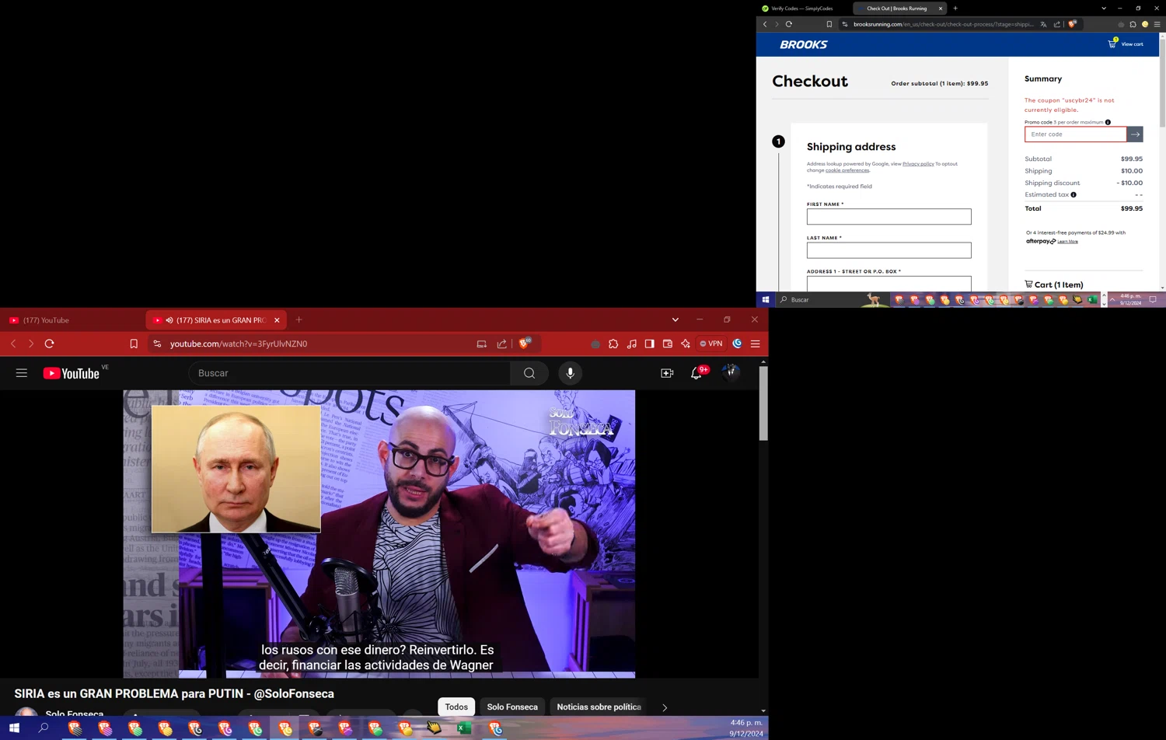Click the First Name input field
The image size is (1166, 740).
click(888, 217)
